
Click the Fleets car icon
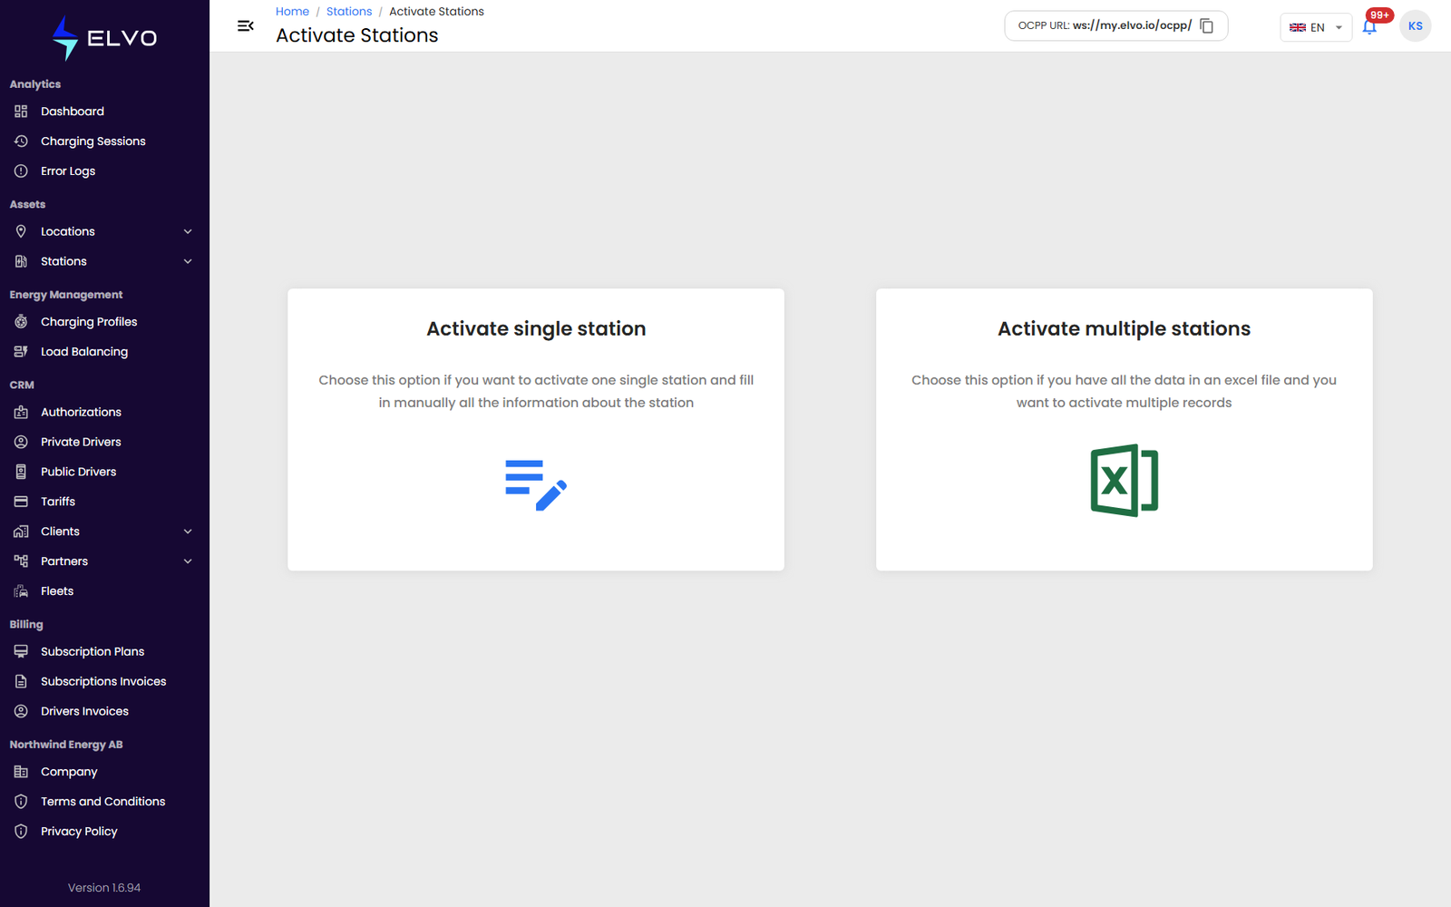pyautogui.click(x=21, y=591)
